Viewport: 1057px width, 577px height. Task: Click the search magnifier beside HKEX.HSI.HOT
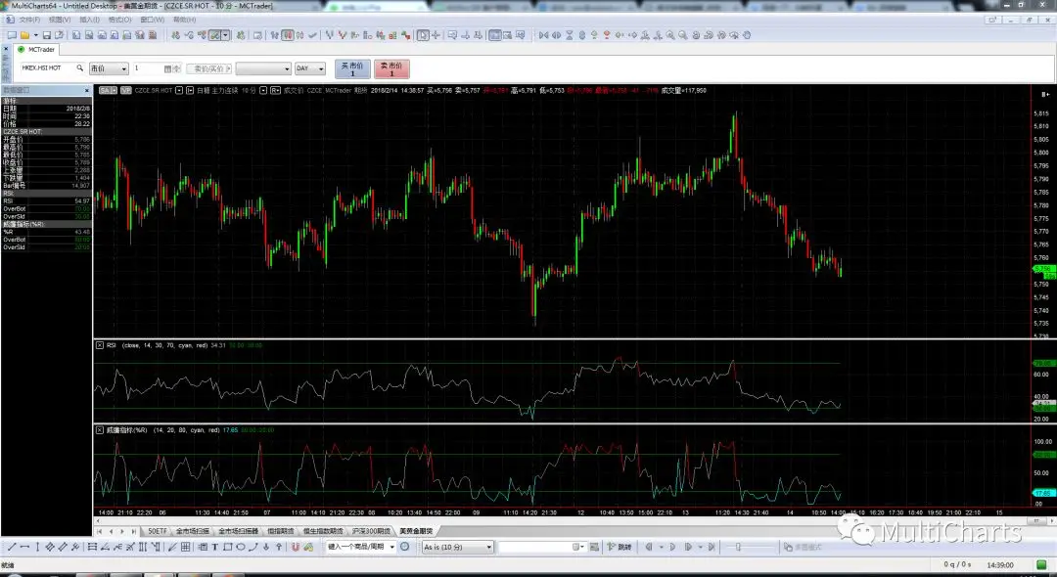[x=80, y=68]
